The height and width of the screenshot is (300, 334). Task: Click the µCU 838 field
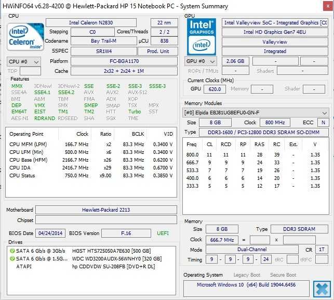click(x=164, y=41)
